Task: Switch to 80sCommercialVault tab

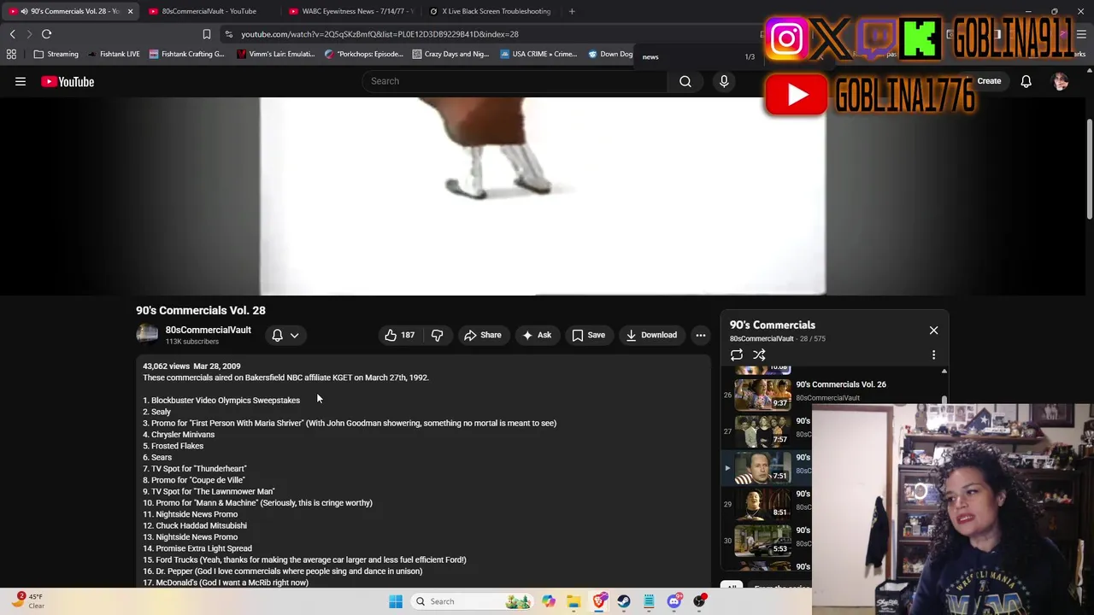Action: pos(209,11)
